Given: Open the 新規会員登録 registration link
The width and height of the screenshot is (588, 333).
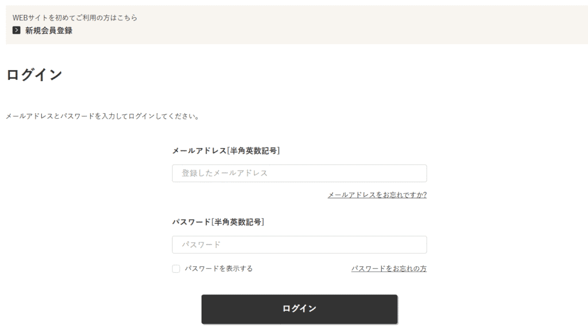Looking at the screenshot, I should (49, 30).
